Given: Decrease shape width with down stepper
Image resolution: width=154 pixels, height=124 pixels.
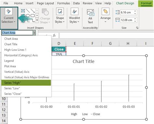Looking at the screenshot, I should pos(135,21).
